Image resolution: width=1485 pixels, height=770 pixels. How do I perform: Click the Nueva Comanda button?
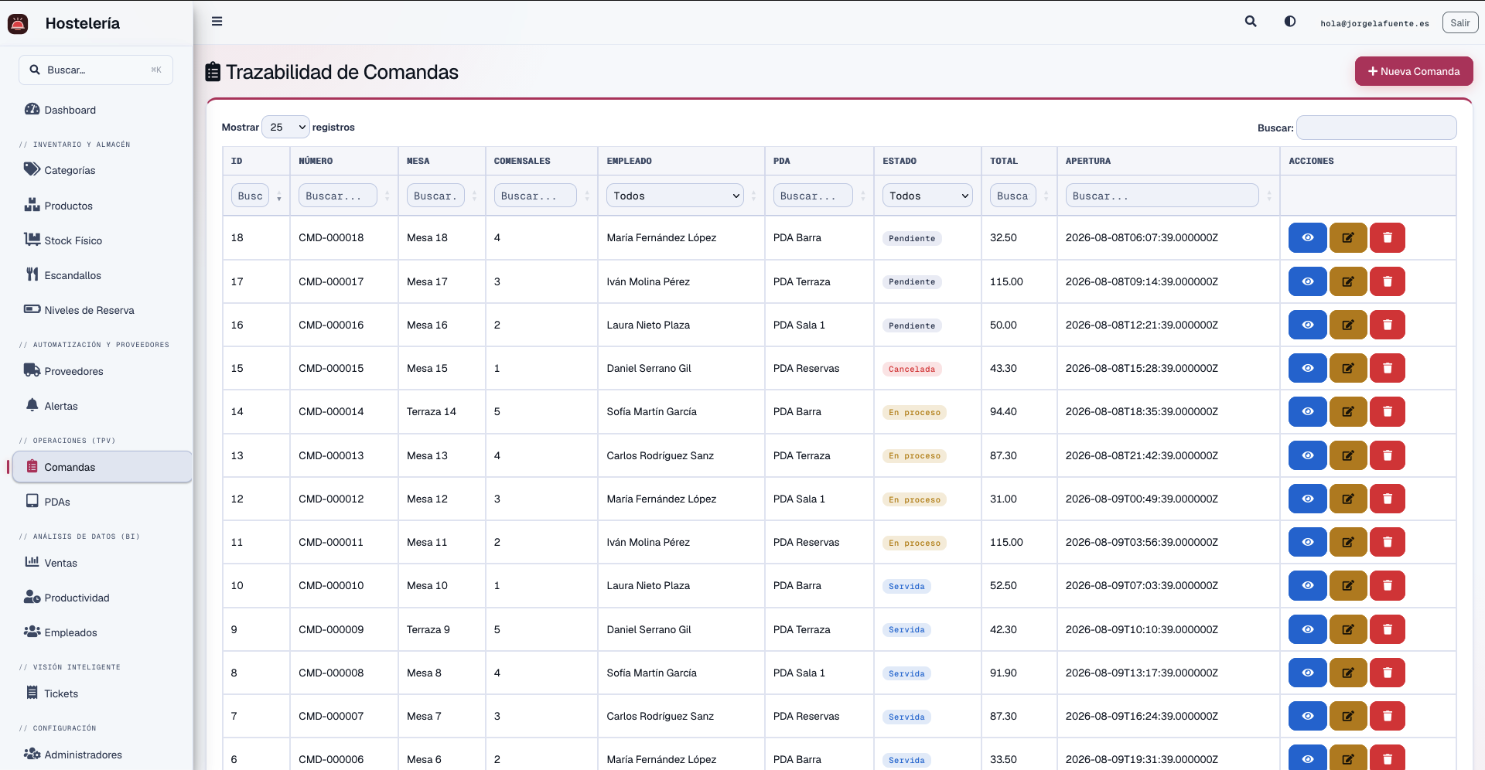[1414, 71]
